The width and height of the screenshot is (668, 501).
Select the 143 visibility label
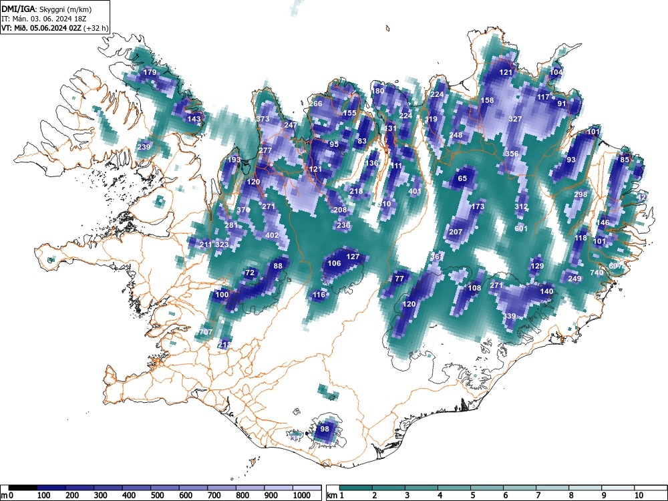[194, 119]
